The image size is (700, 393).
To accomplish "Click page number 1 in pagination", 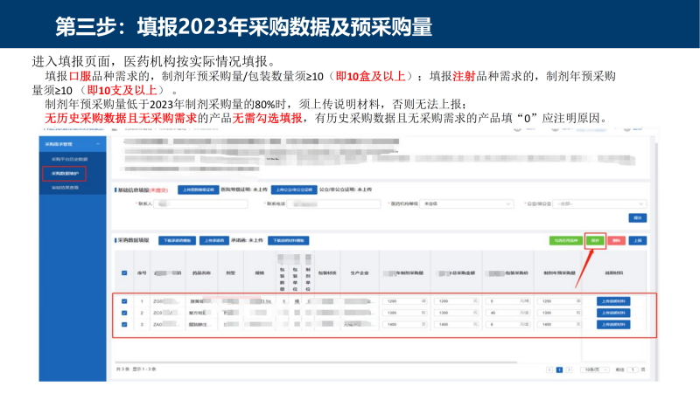I will pyautogui.click(x=558, y=370).
